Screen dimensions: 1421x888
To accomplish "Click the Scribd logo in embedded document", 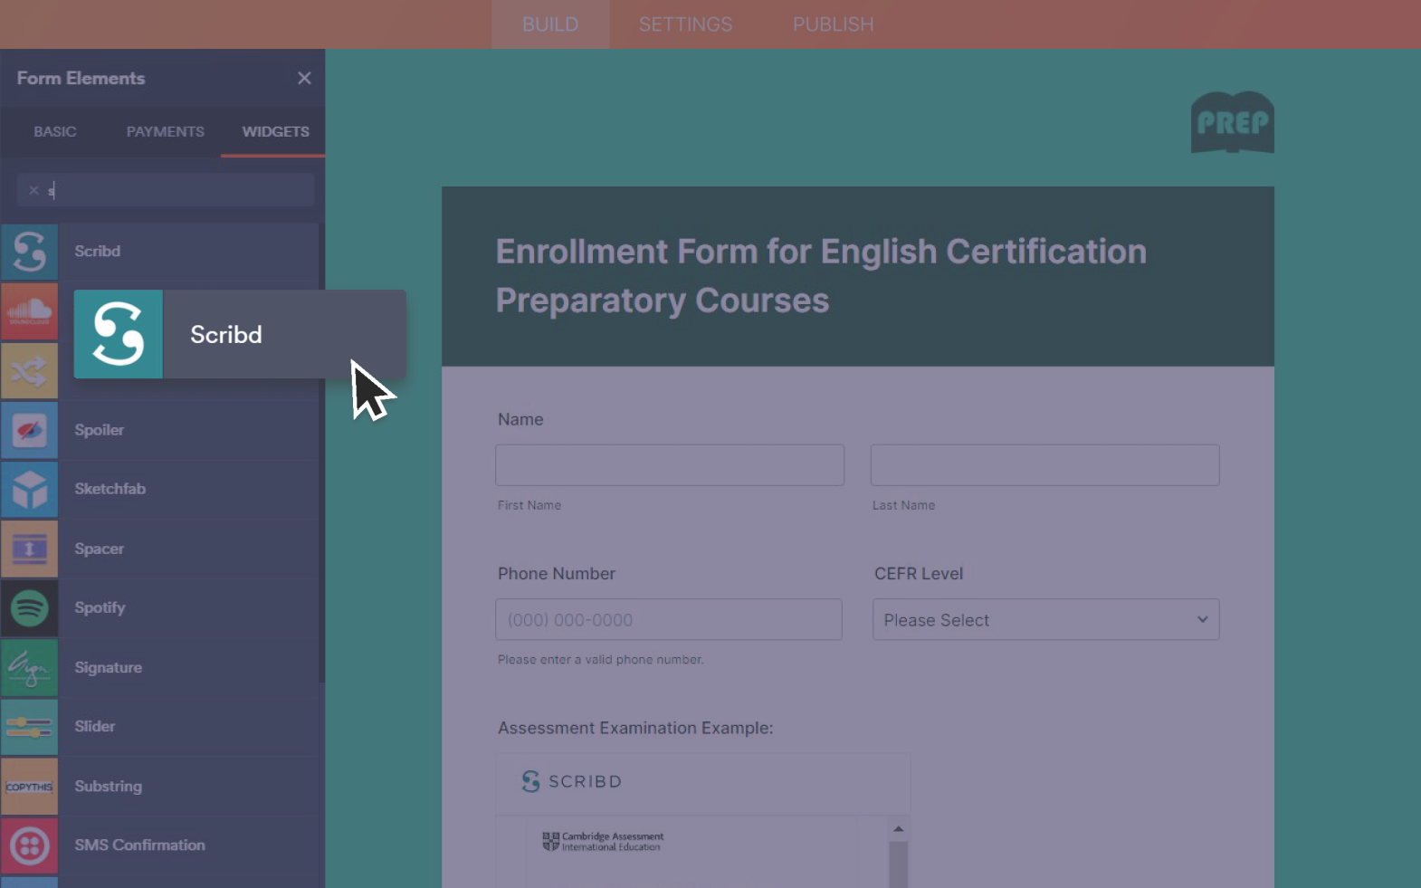I will (x=572, y=781).
